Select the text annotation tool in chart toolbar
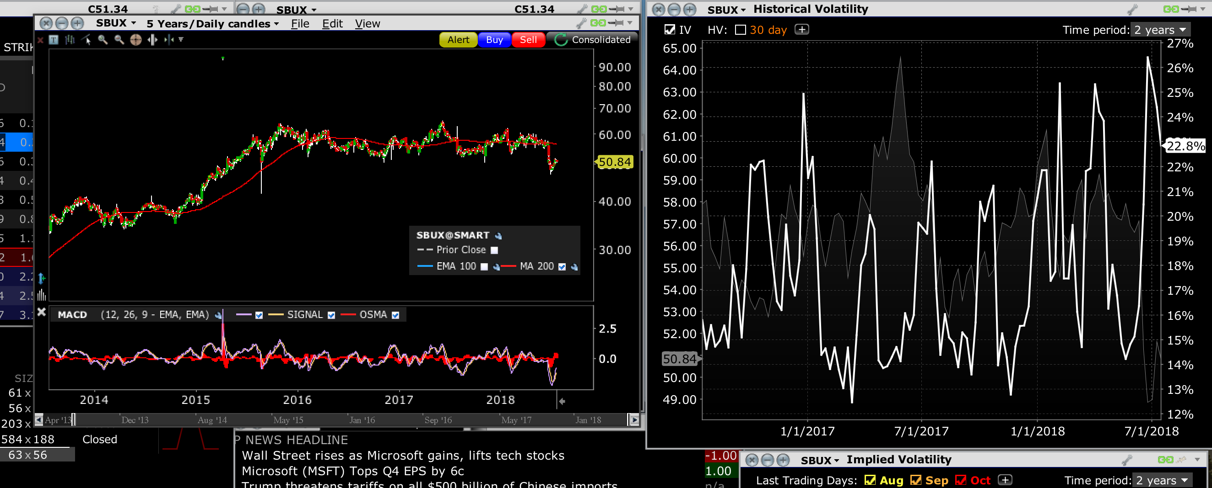This screenshot has width=1212, height=488. (x=54, y=40)
